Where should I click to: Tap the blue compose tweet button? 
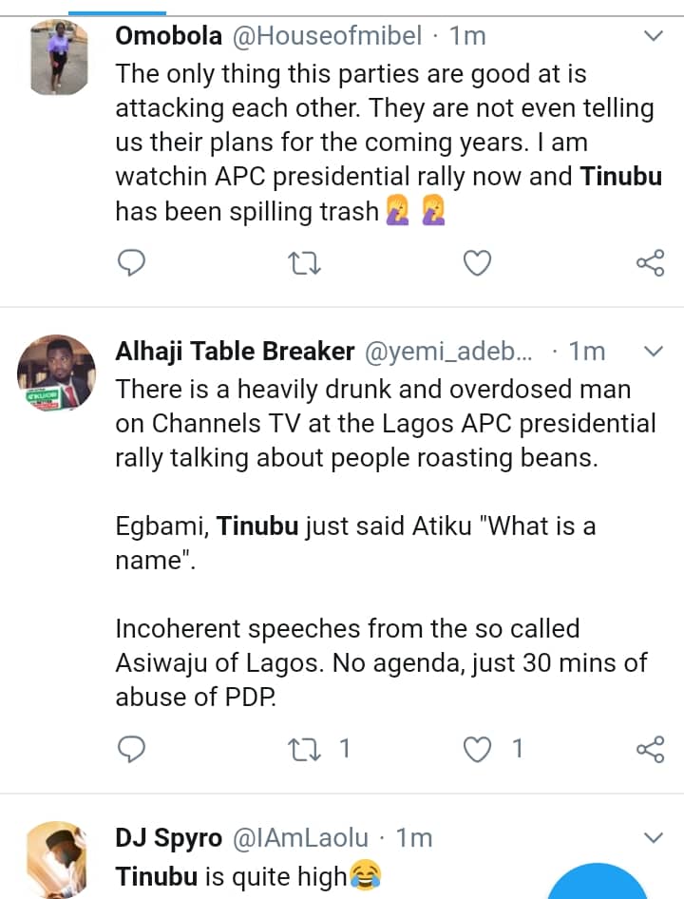coord(600,882)
